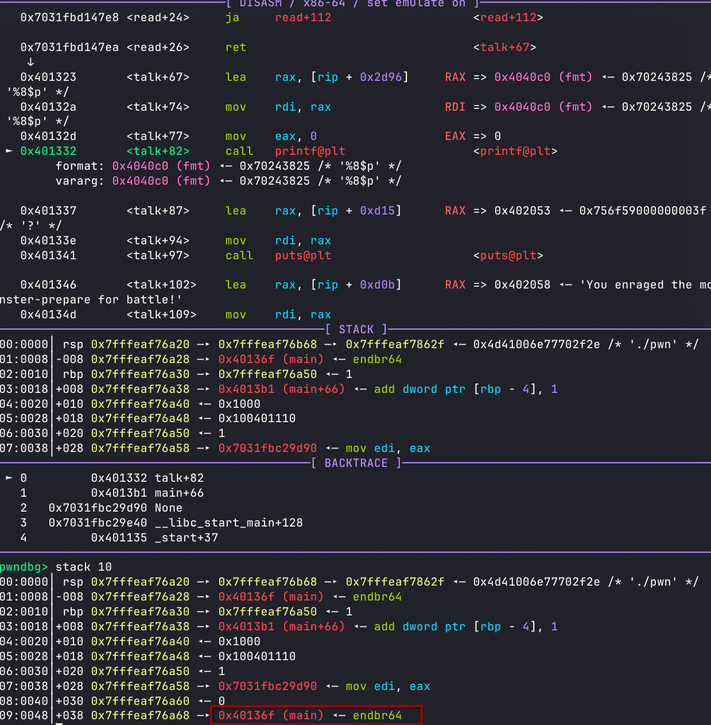The image size is (711, 725).
Task: Click the typed 'stack 10' command text
Action: click(84, 567)
